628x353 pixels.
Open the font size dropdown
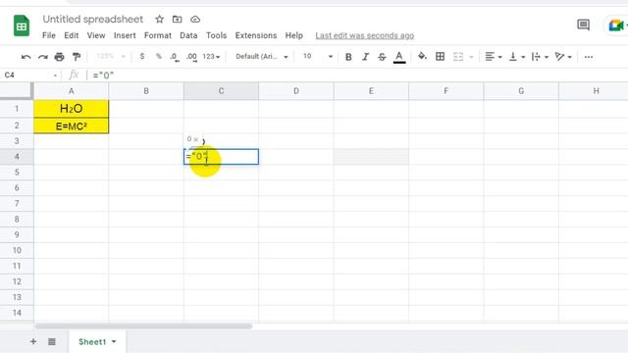(x=318, y=57)
